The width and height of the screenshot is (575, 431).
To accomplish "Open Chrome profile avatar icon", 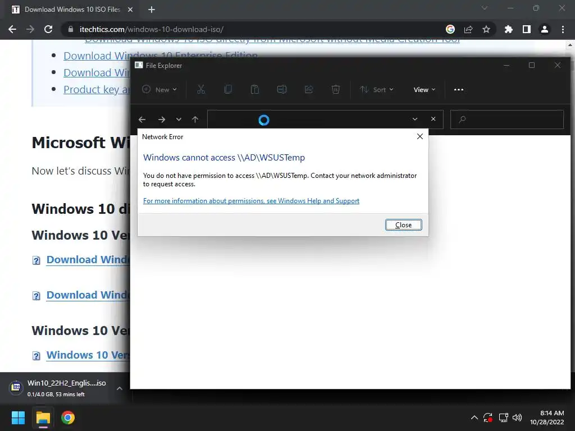I will [x=545, y=29].
